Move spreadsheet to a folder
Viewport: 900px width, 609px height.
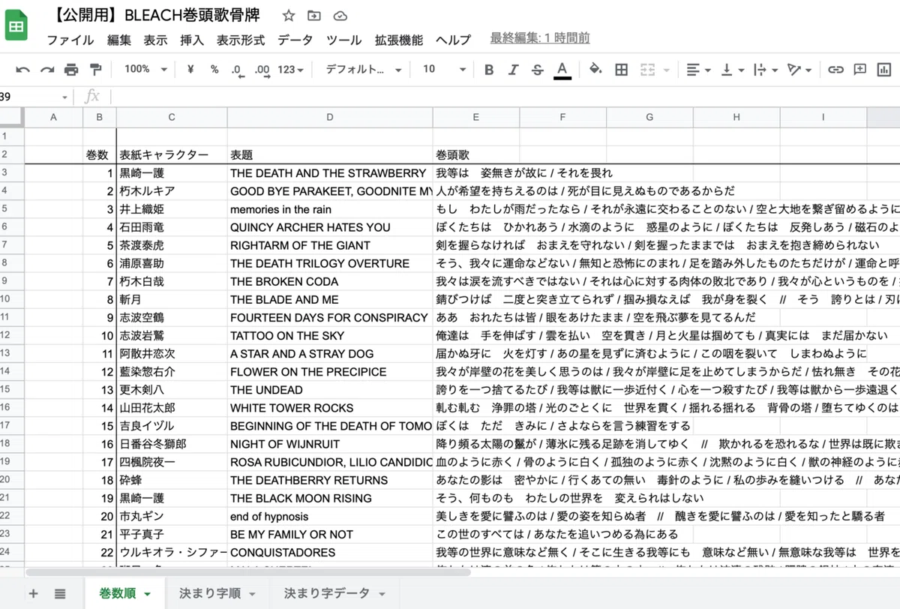pyautogui.click(x=313, y=16)
